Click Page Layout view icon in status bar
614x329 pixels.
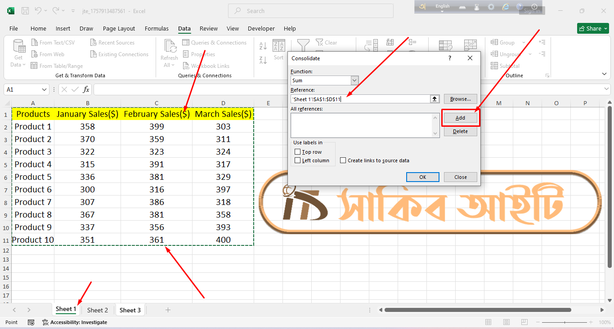pos(506,322)
